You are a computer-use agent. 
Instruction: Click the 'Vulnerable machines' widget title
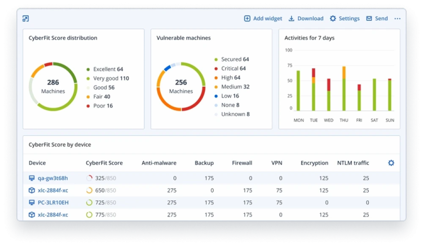click(x=183, y=38)
